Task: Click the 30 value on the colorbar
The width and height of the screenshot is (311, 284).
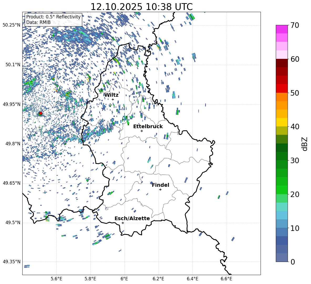Action: click(295, 161)
